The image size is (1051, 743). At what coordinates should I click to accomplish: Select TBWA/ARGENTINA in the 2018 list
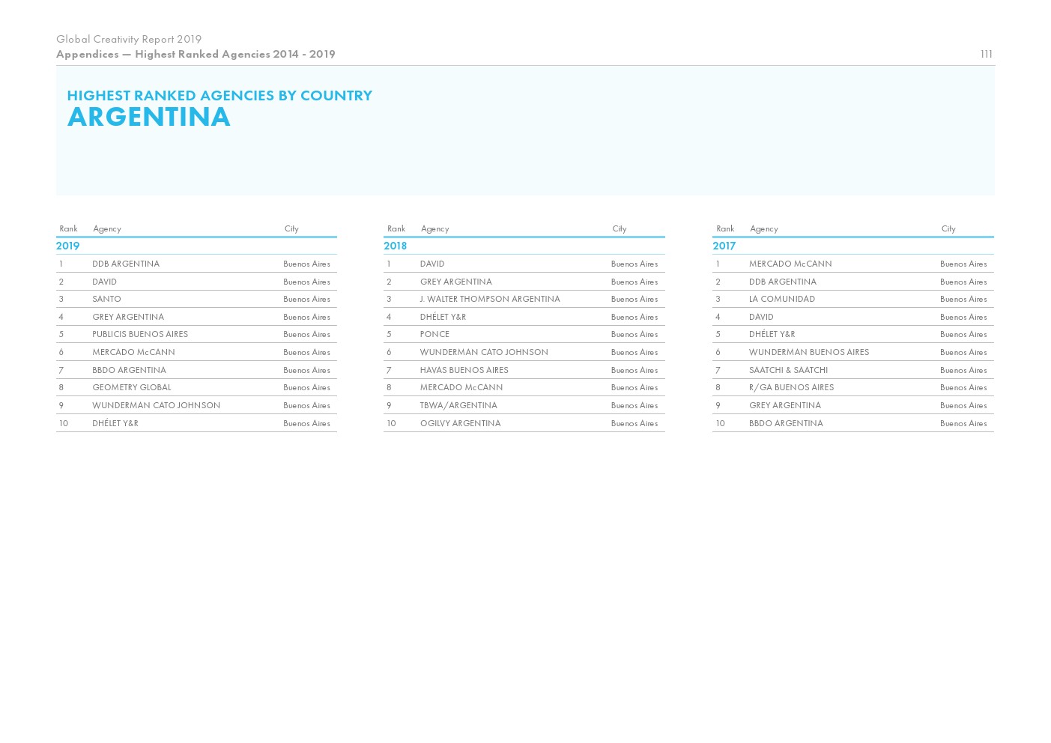point(458,405)
